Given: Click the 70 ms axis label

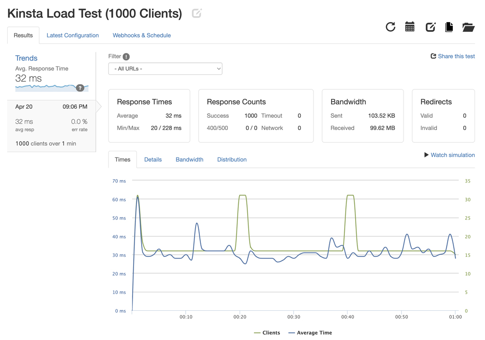Looking at the screenshot, I should tap(119, 181).
